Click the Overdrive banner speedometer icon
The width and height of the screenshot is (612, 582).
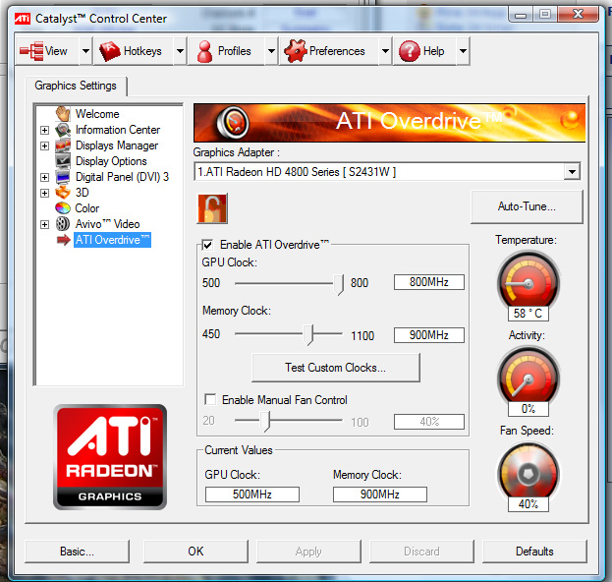click(233, 123)
